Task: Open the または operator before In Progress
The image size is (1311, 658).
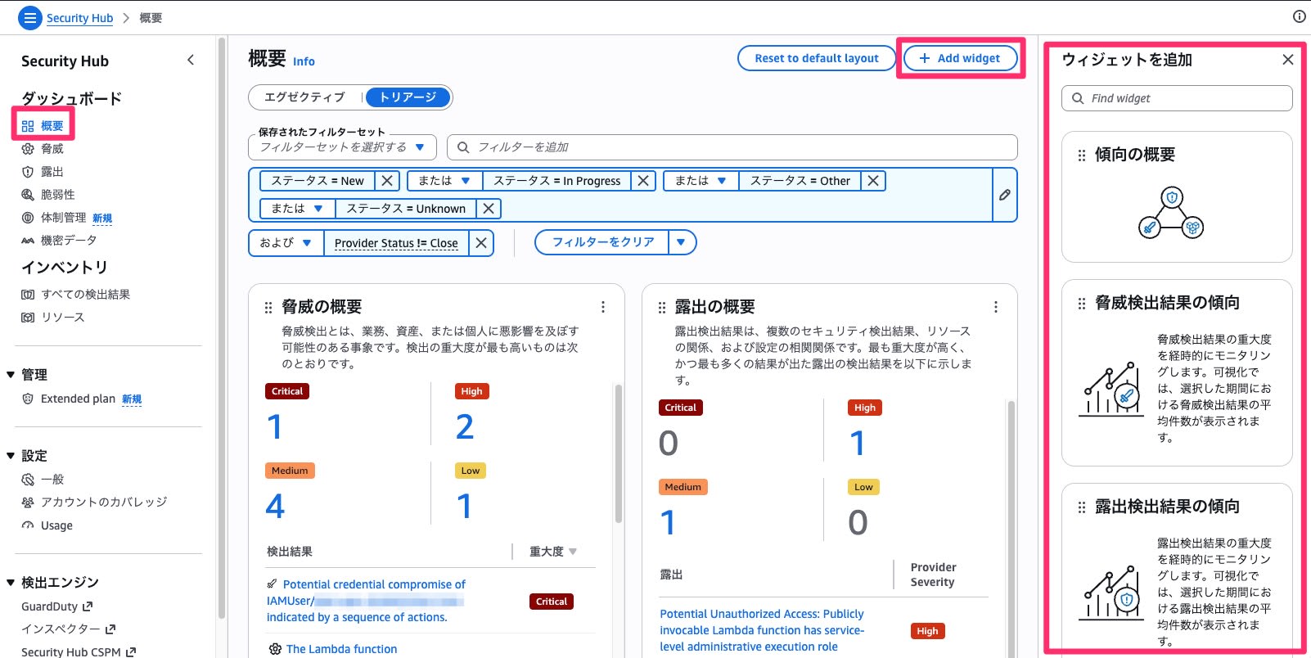Action: [444, 181]
